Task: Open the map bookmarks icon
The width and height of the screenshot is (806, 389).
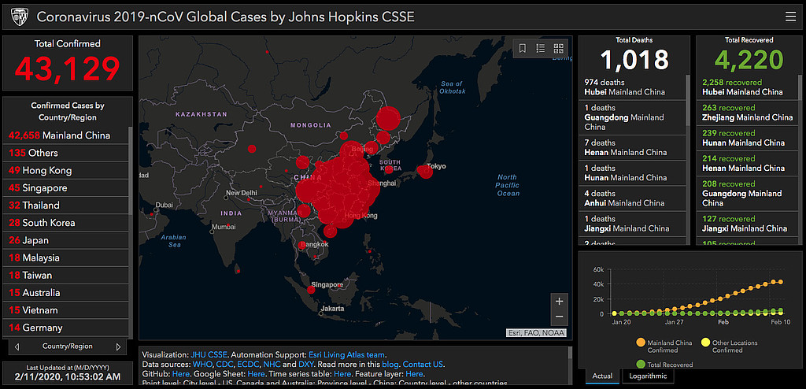Action: 522,48
